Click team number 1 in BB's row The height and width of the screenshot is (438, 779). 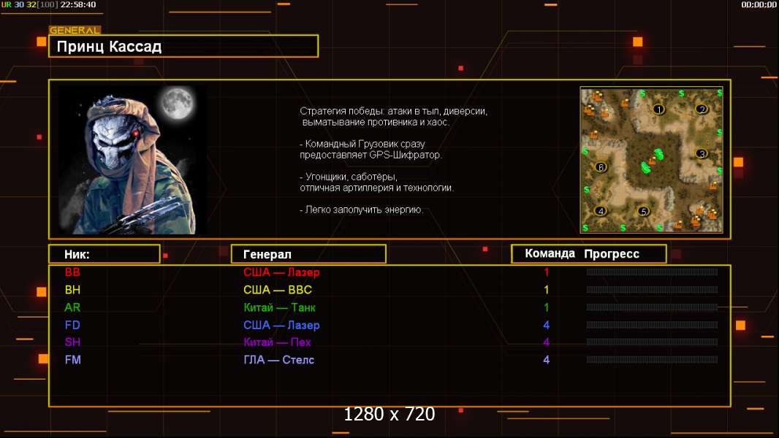(547, 272)
